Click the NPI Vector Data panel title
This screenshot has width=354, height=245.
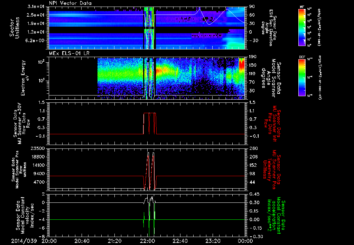tap(70, 3)
